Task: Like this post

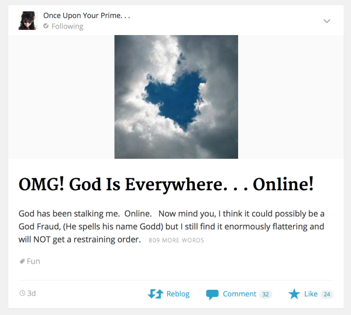Action: pyautogui.click(x=311, y=294)
